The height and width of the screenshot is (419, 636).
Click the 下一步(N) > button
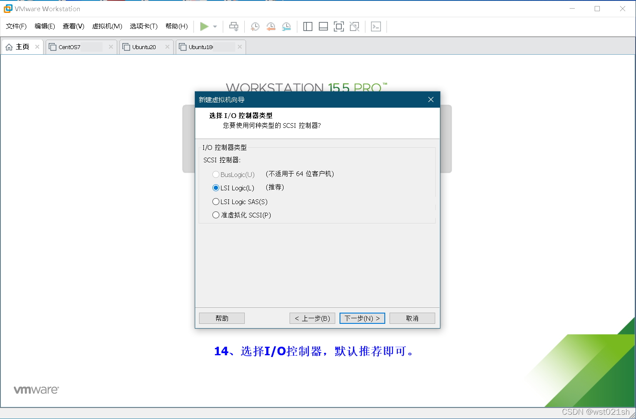coord(362,318)
